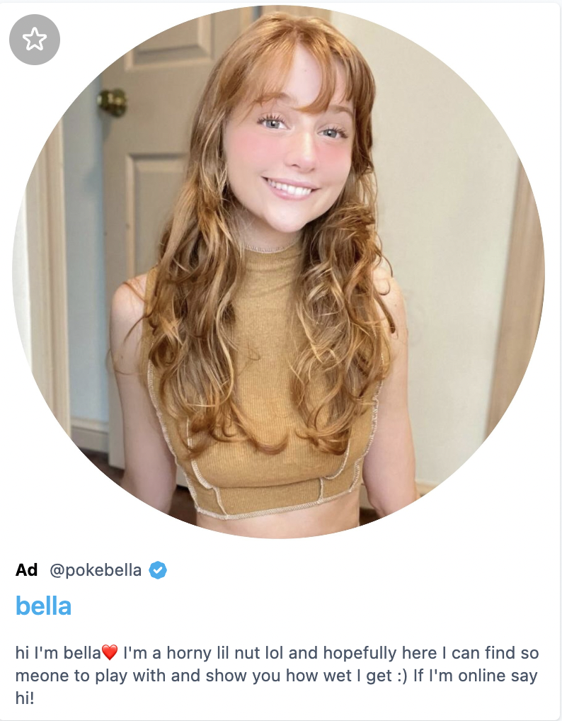Click the white card area beside Ad row

pyautogui.click(x=363, y=570)
